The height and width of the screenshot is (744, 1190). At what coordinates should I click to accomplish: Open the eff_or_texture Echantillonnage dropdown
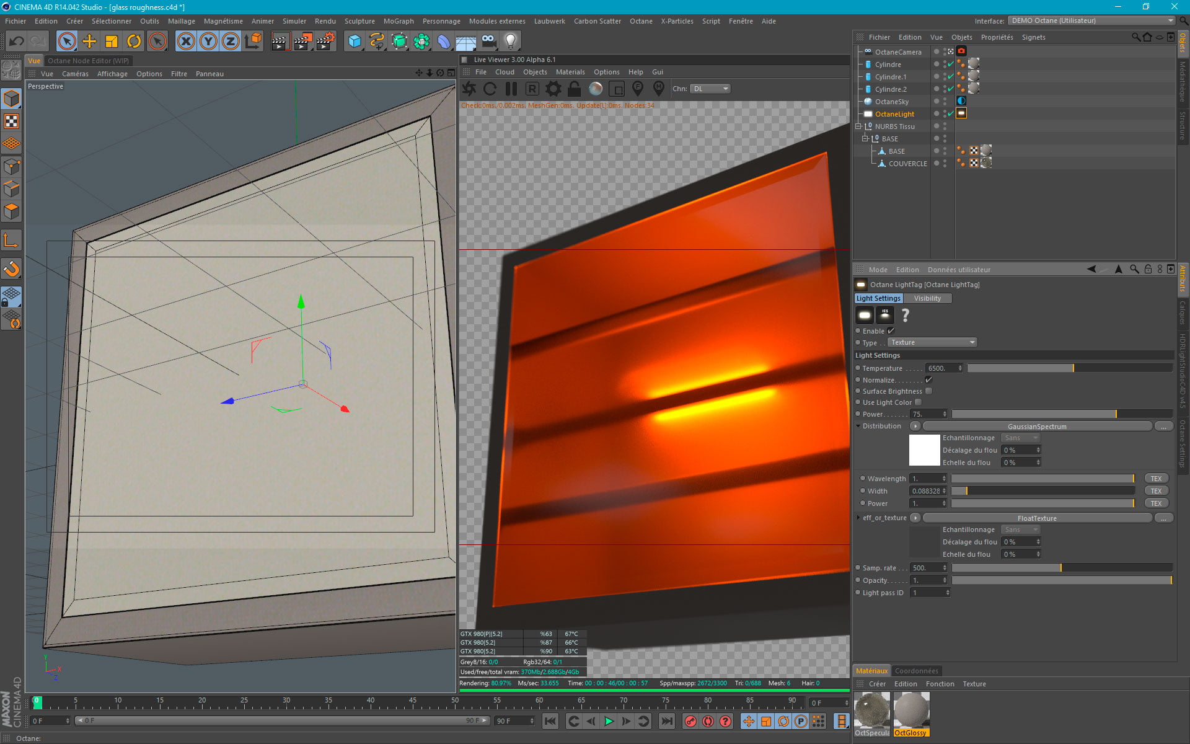(1020, 529)
